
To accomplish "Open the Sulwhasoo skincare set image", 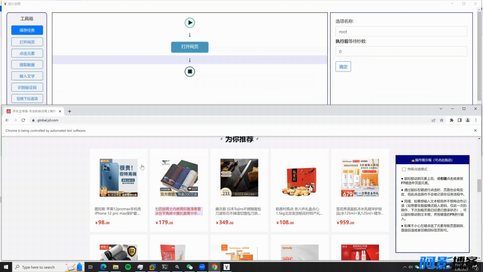I will pyautogui.click(x=360, y=178).
